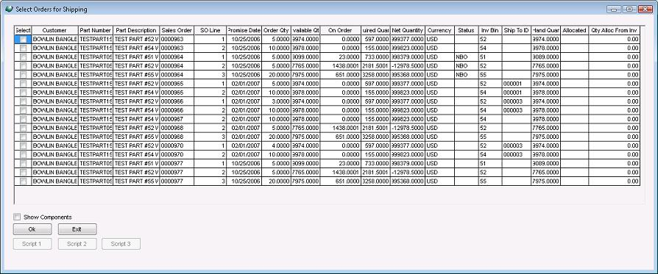Click the Part Description column header

136,30
